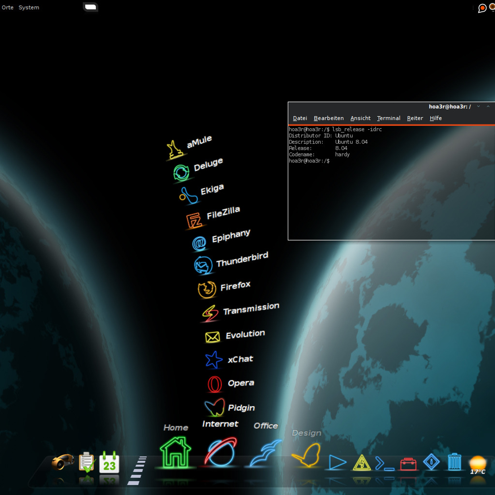The height and width of the screenshot is (495, 495).
Task: Open the weather applet showing 17°C
Action: tap(478, 465)
